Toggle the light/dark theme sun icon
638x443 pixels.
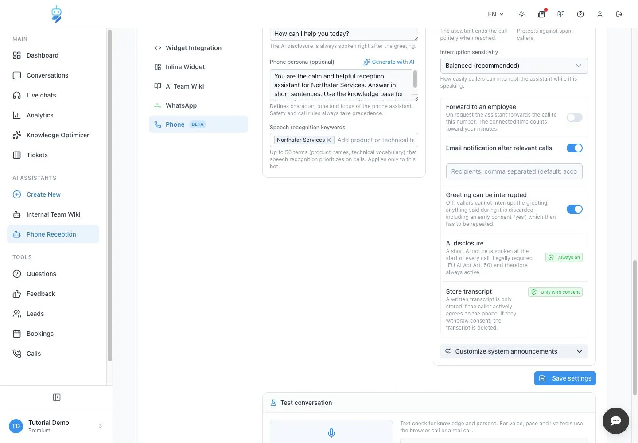click(522, 14)
